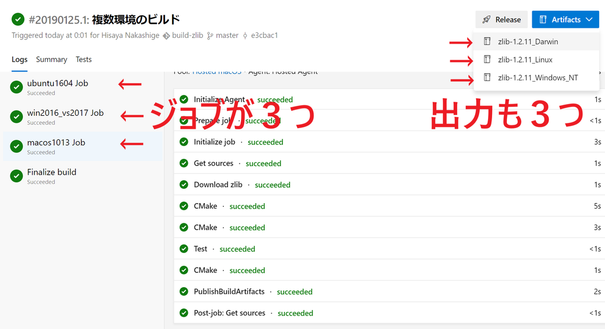Image resolution: width=605 pixels, height=329 pixels.
Task: Click the check icon of Get sources step
Action: 184,163
